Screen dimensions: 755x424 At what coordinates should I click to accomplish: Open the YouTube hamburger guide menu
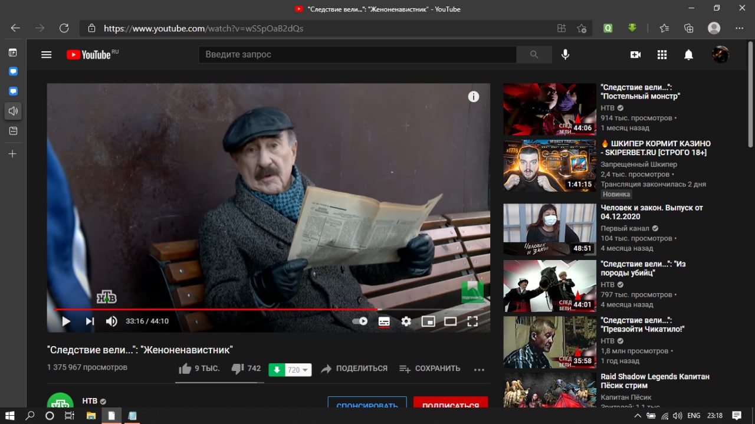point(46,55)
